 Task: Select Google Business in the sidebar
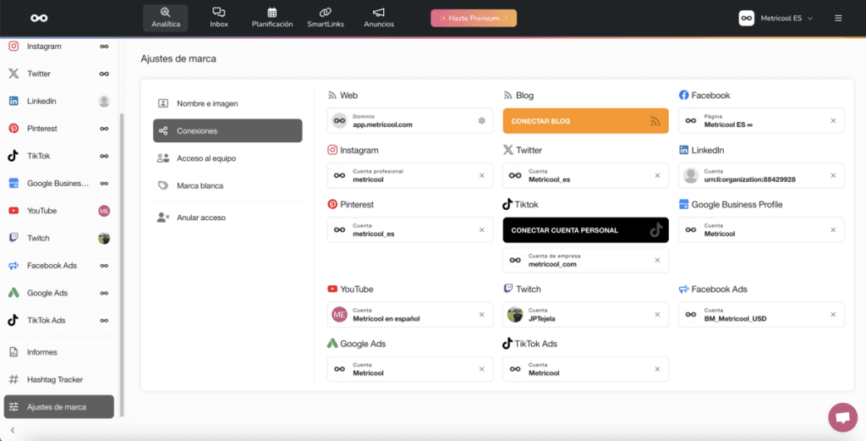(59, 184)
